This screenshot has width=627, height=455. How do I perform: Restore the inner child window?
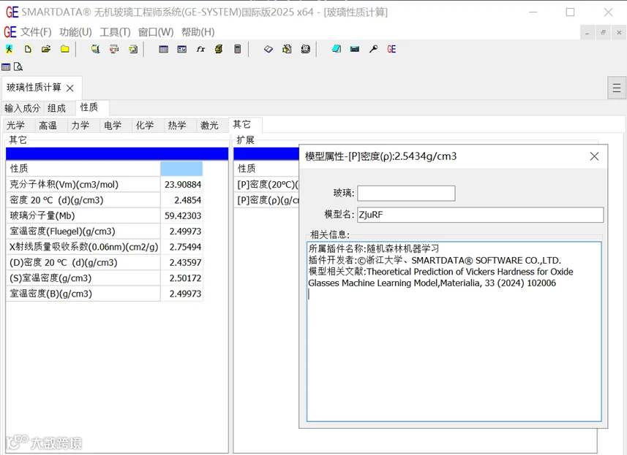click(603, 32)
